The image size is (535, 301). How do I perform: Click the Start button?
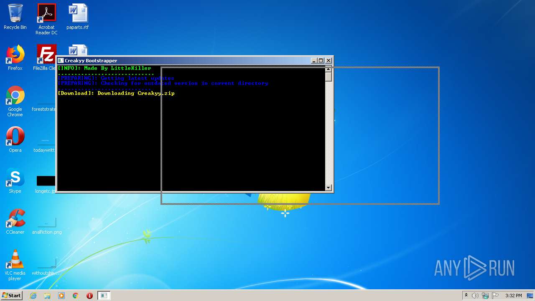(x=11, y=296)
